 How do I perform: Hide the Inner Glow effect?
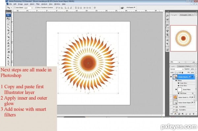[179, 86]
